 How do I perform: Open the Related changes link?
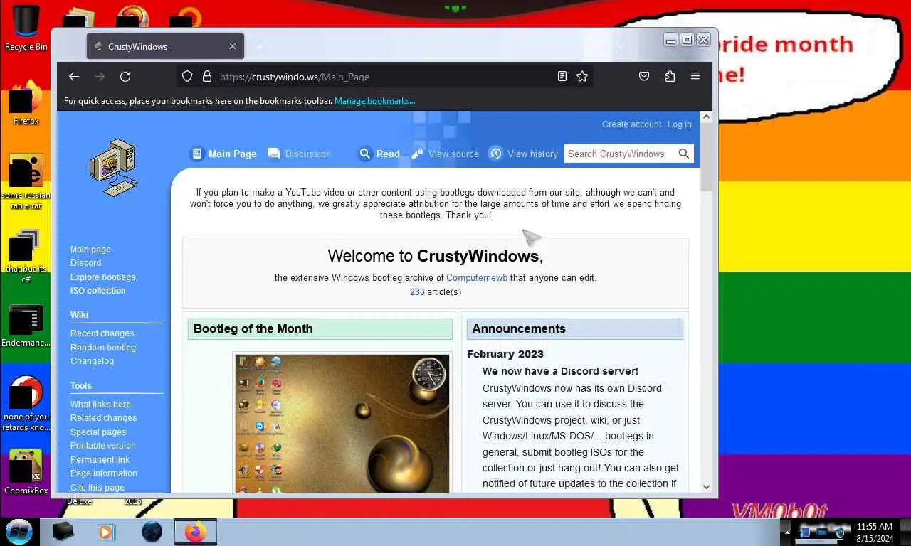tap(103, 418)
